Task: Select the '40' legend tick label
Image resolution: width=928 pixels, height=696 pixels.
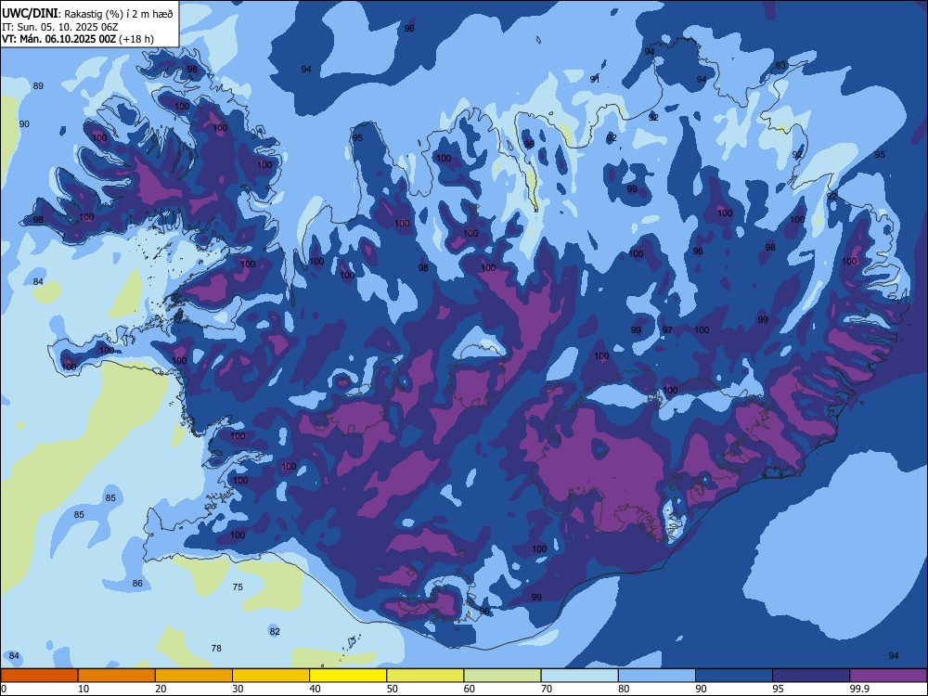Action: click(x=315, y=689)
